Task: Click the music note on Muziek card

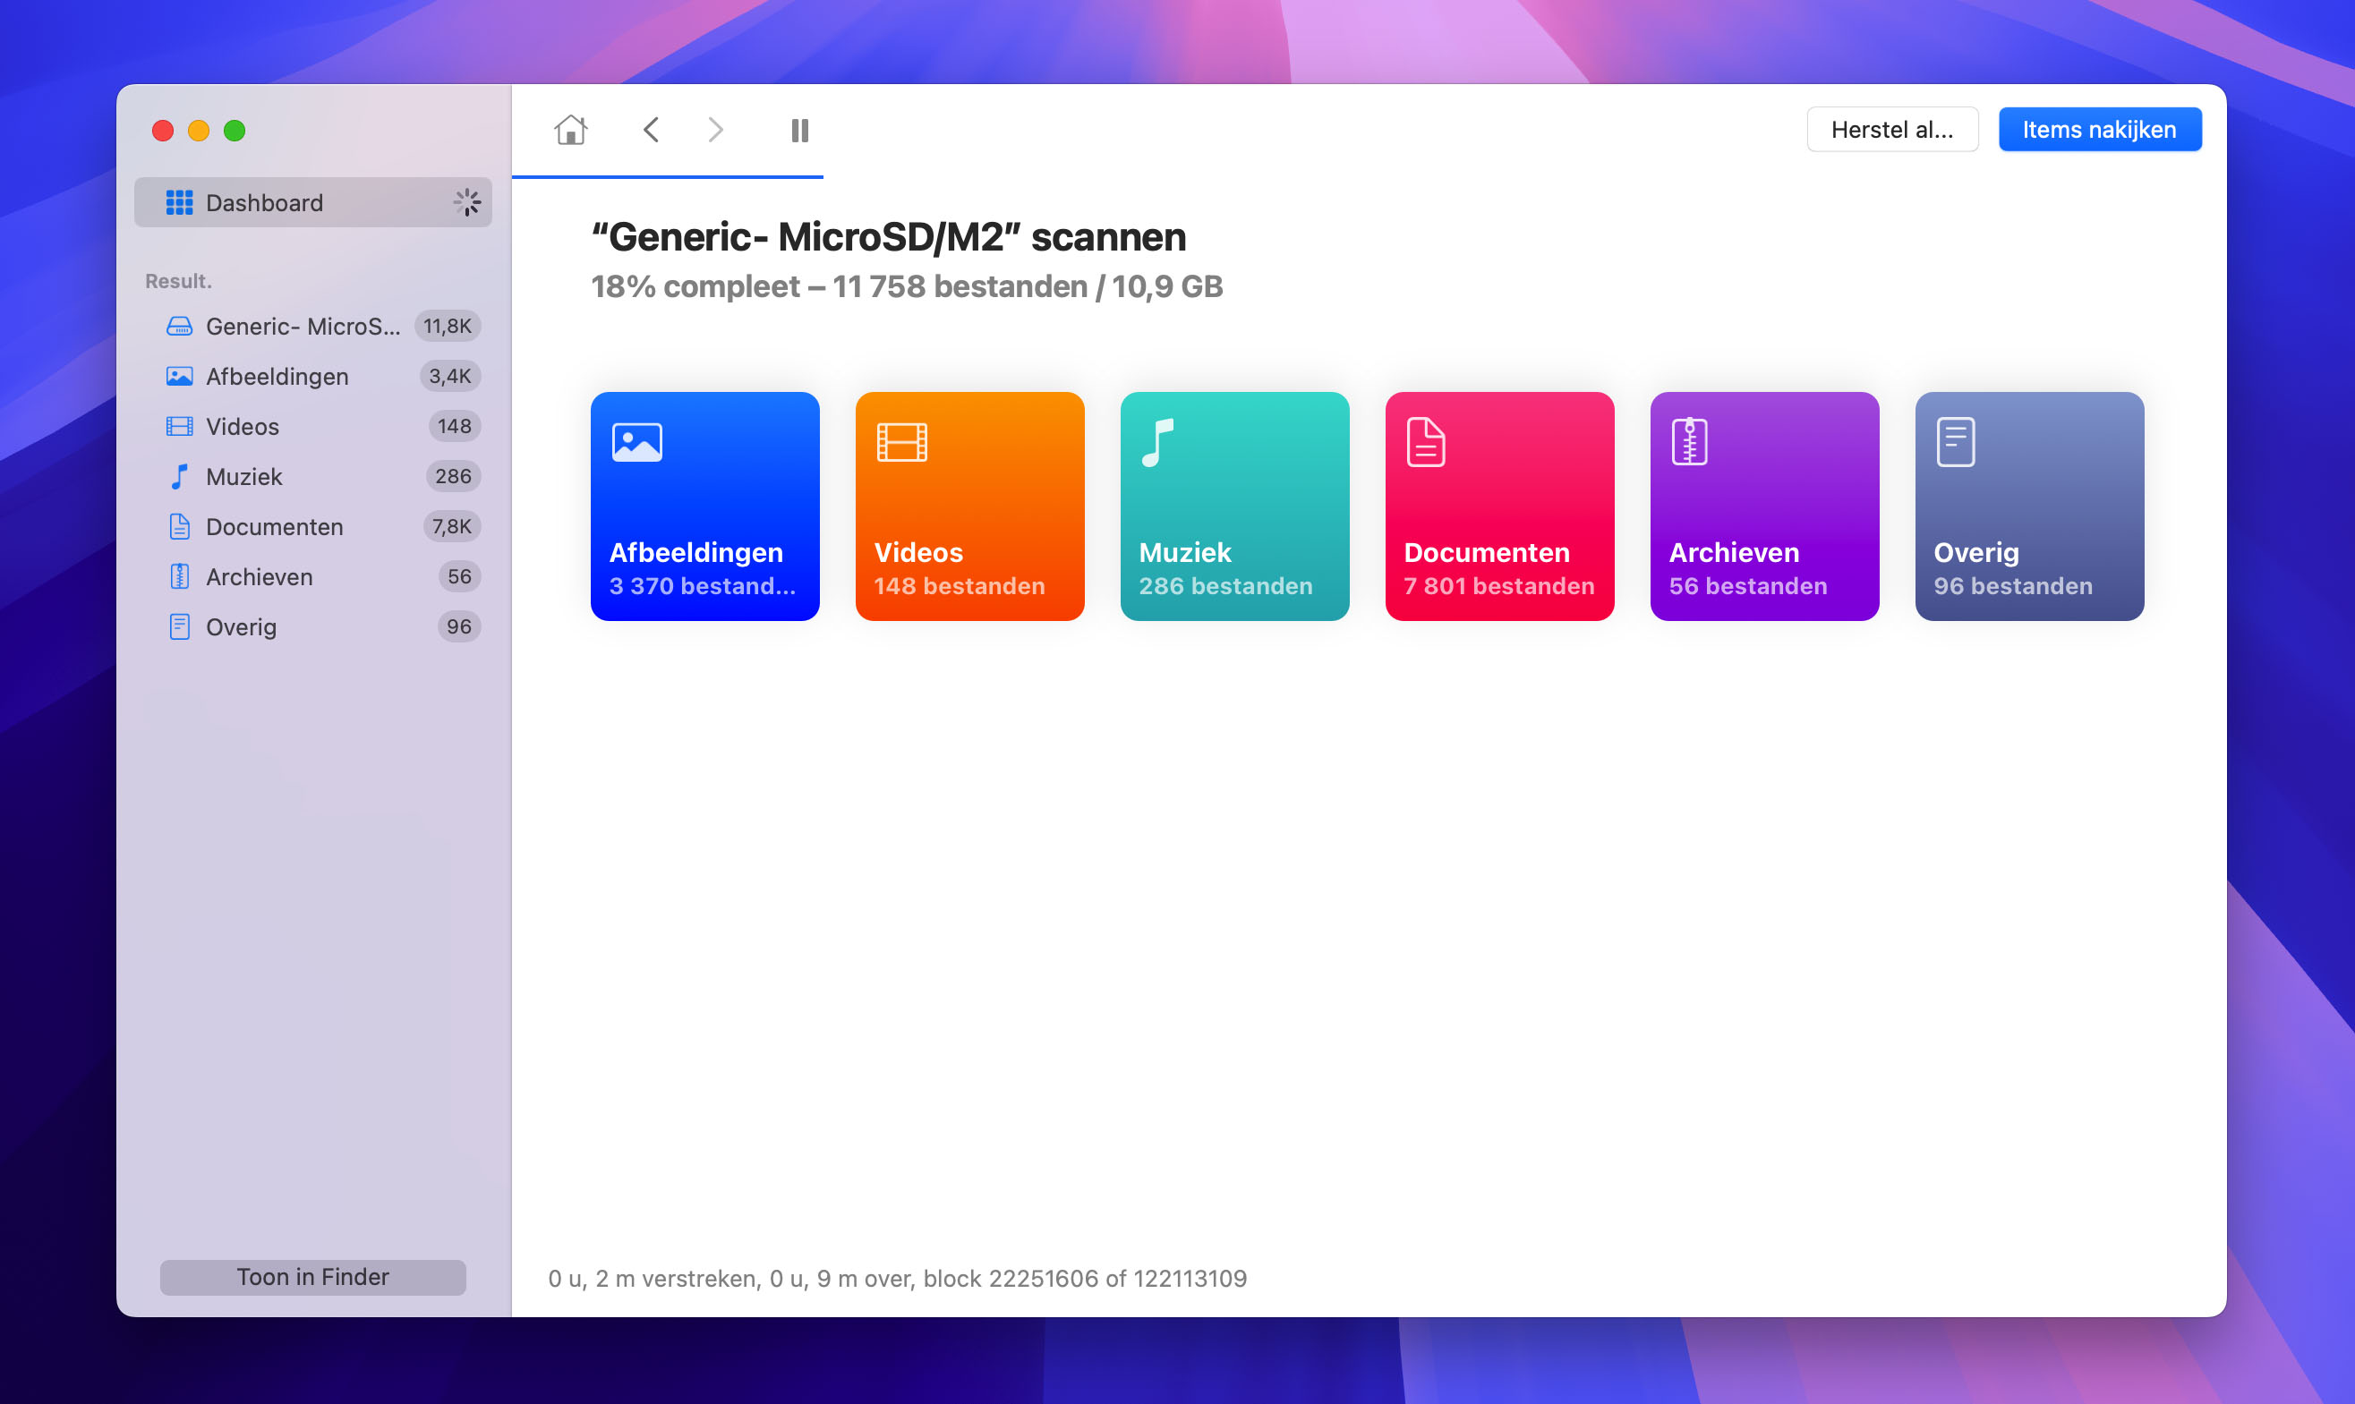Action: [1157, 442]
